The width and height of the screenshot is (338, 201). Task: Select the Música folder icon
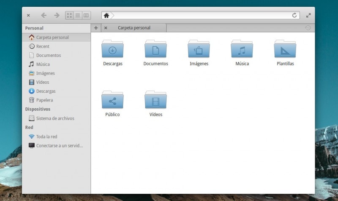pyautogui.click(x=242, y=49)
